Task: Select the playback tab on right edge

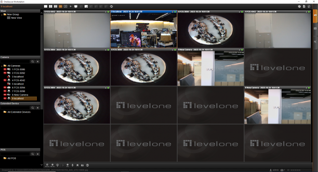Action: tap(315, 29)
